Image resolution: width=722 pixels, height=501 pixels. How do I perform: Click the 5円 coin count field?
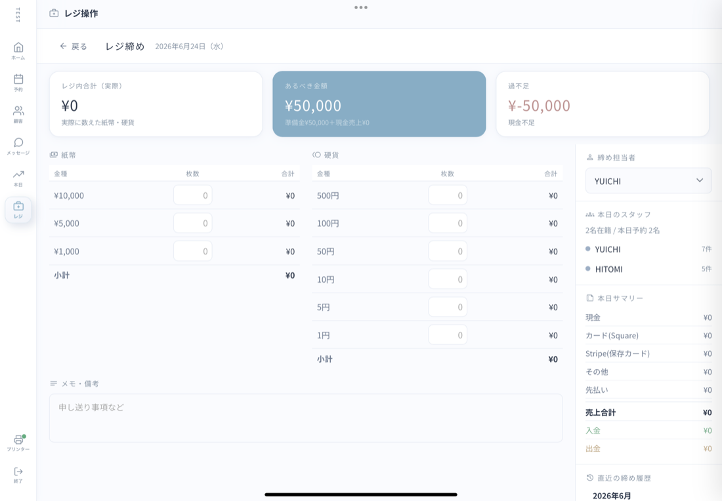coord(448,307)
